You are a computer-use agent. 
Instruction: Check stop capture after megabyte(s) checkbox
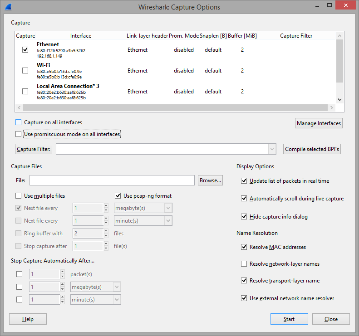pos(19,287)
